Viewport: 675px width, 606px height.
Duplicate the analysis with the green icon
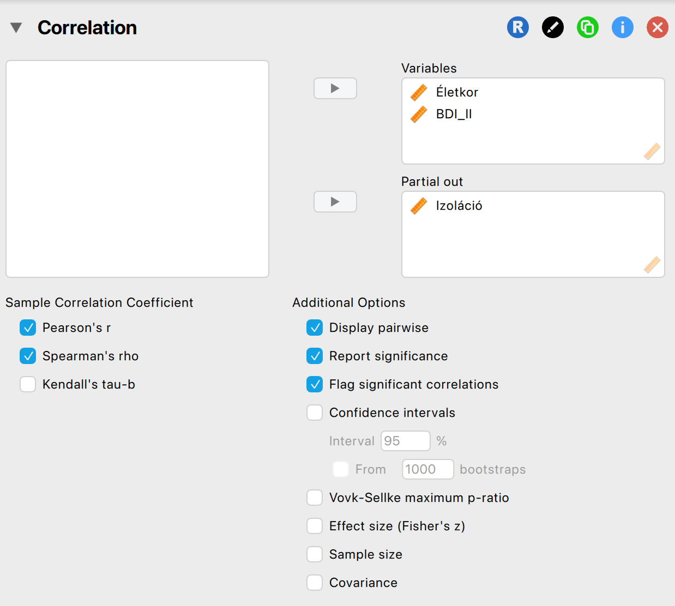click(x=587, y=27)
